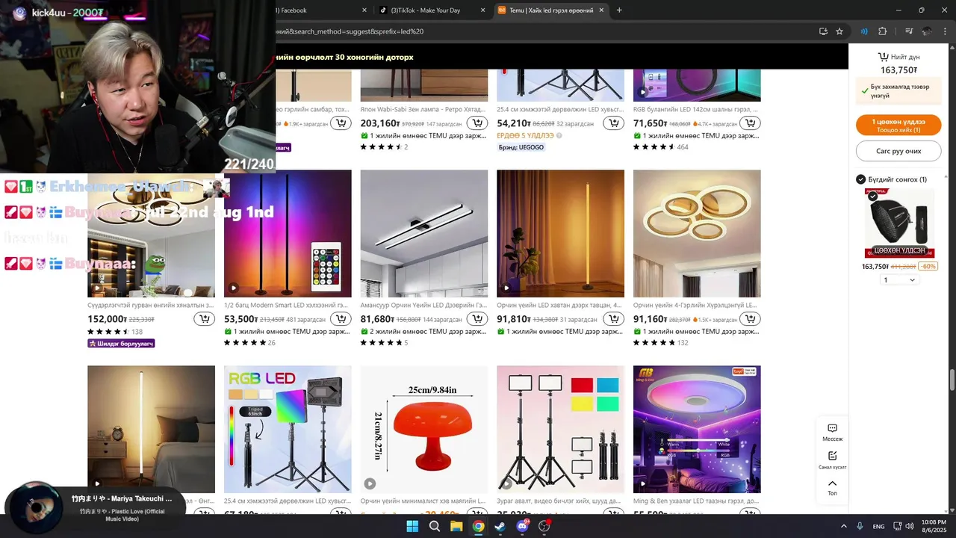The image size is (956, 538).
Task: Click the ЕРДӨӨ 5 ҮЛДЛЭЭ stock label
Action: [x=525, y=135]
